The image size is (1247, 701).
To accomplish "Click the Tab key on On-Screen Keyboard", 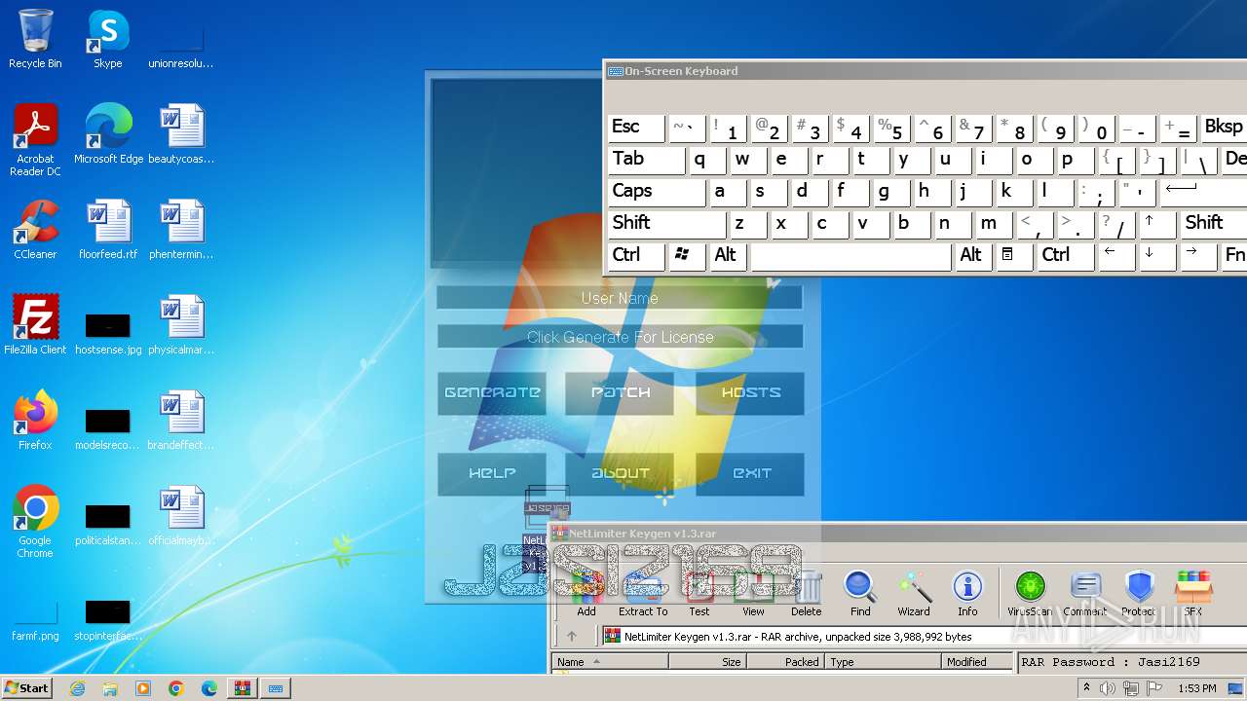I will coord(647,160).
